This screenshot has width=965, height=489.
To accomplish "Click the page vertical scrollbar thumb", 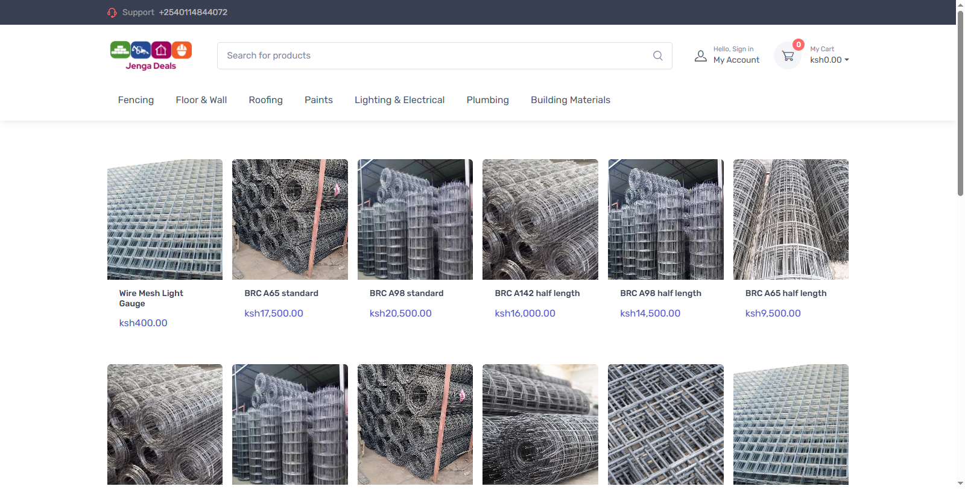I will click(x=960, y=103).
